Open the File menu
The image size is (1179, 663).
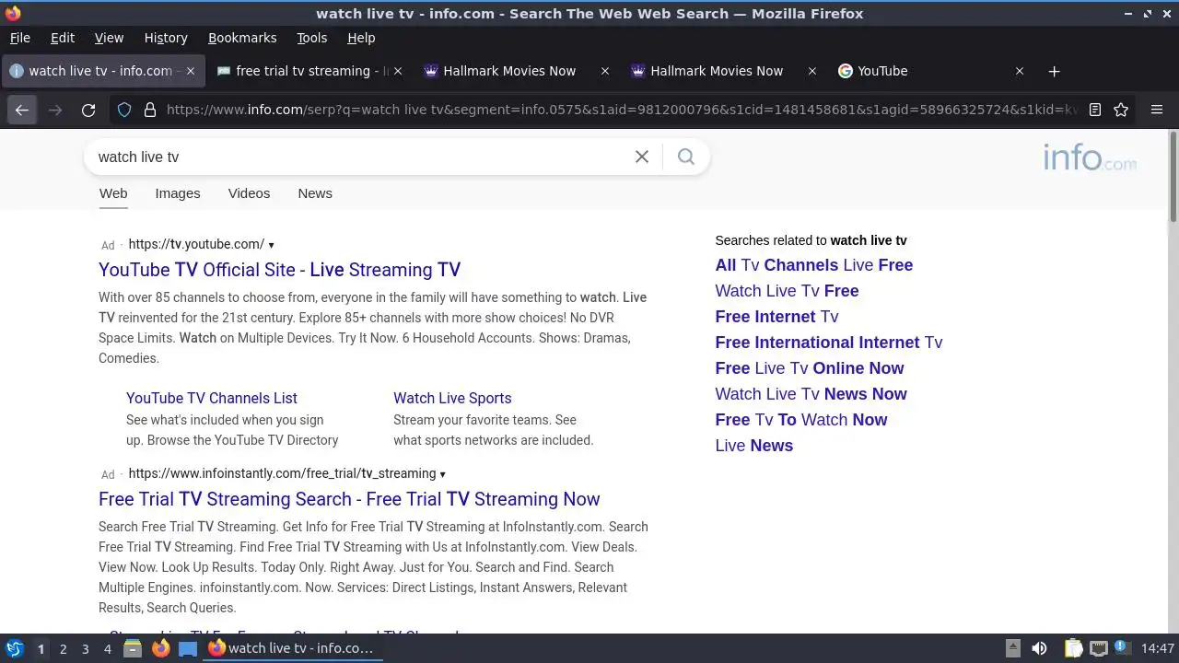pyautogui.click(x=19, y=38)
